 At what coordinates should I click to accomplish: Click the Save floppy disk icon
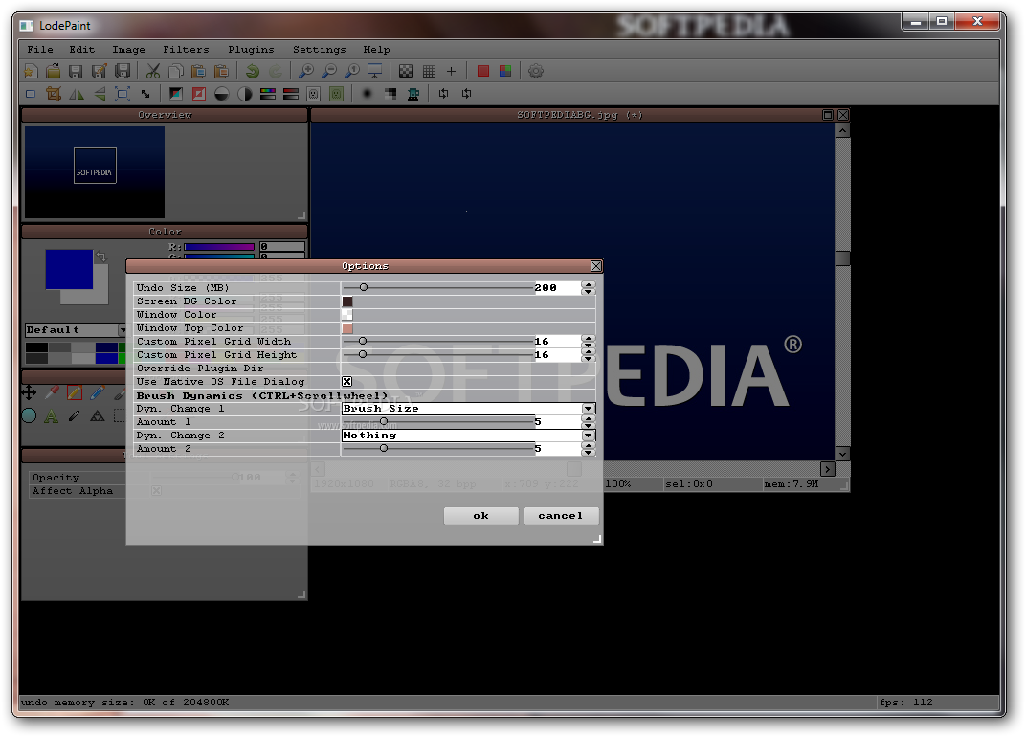76,72
